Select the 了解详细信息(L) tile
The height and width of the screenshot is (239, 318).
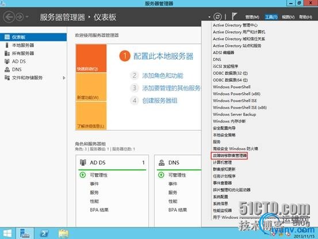point(91,116)
